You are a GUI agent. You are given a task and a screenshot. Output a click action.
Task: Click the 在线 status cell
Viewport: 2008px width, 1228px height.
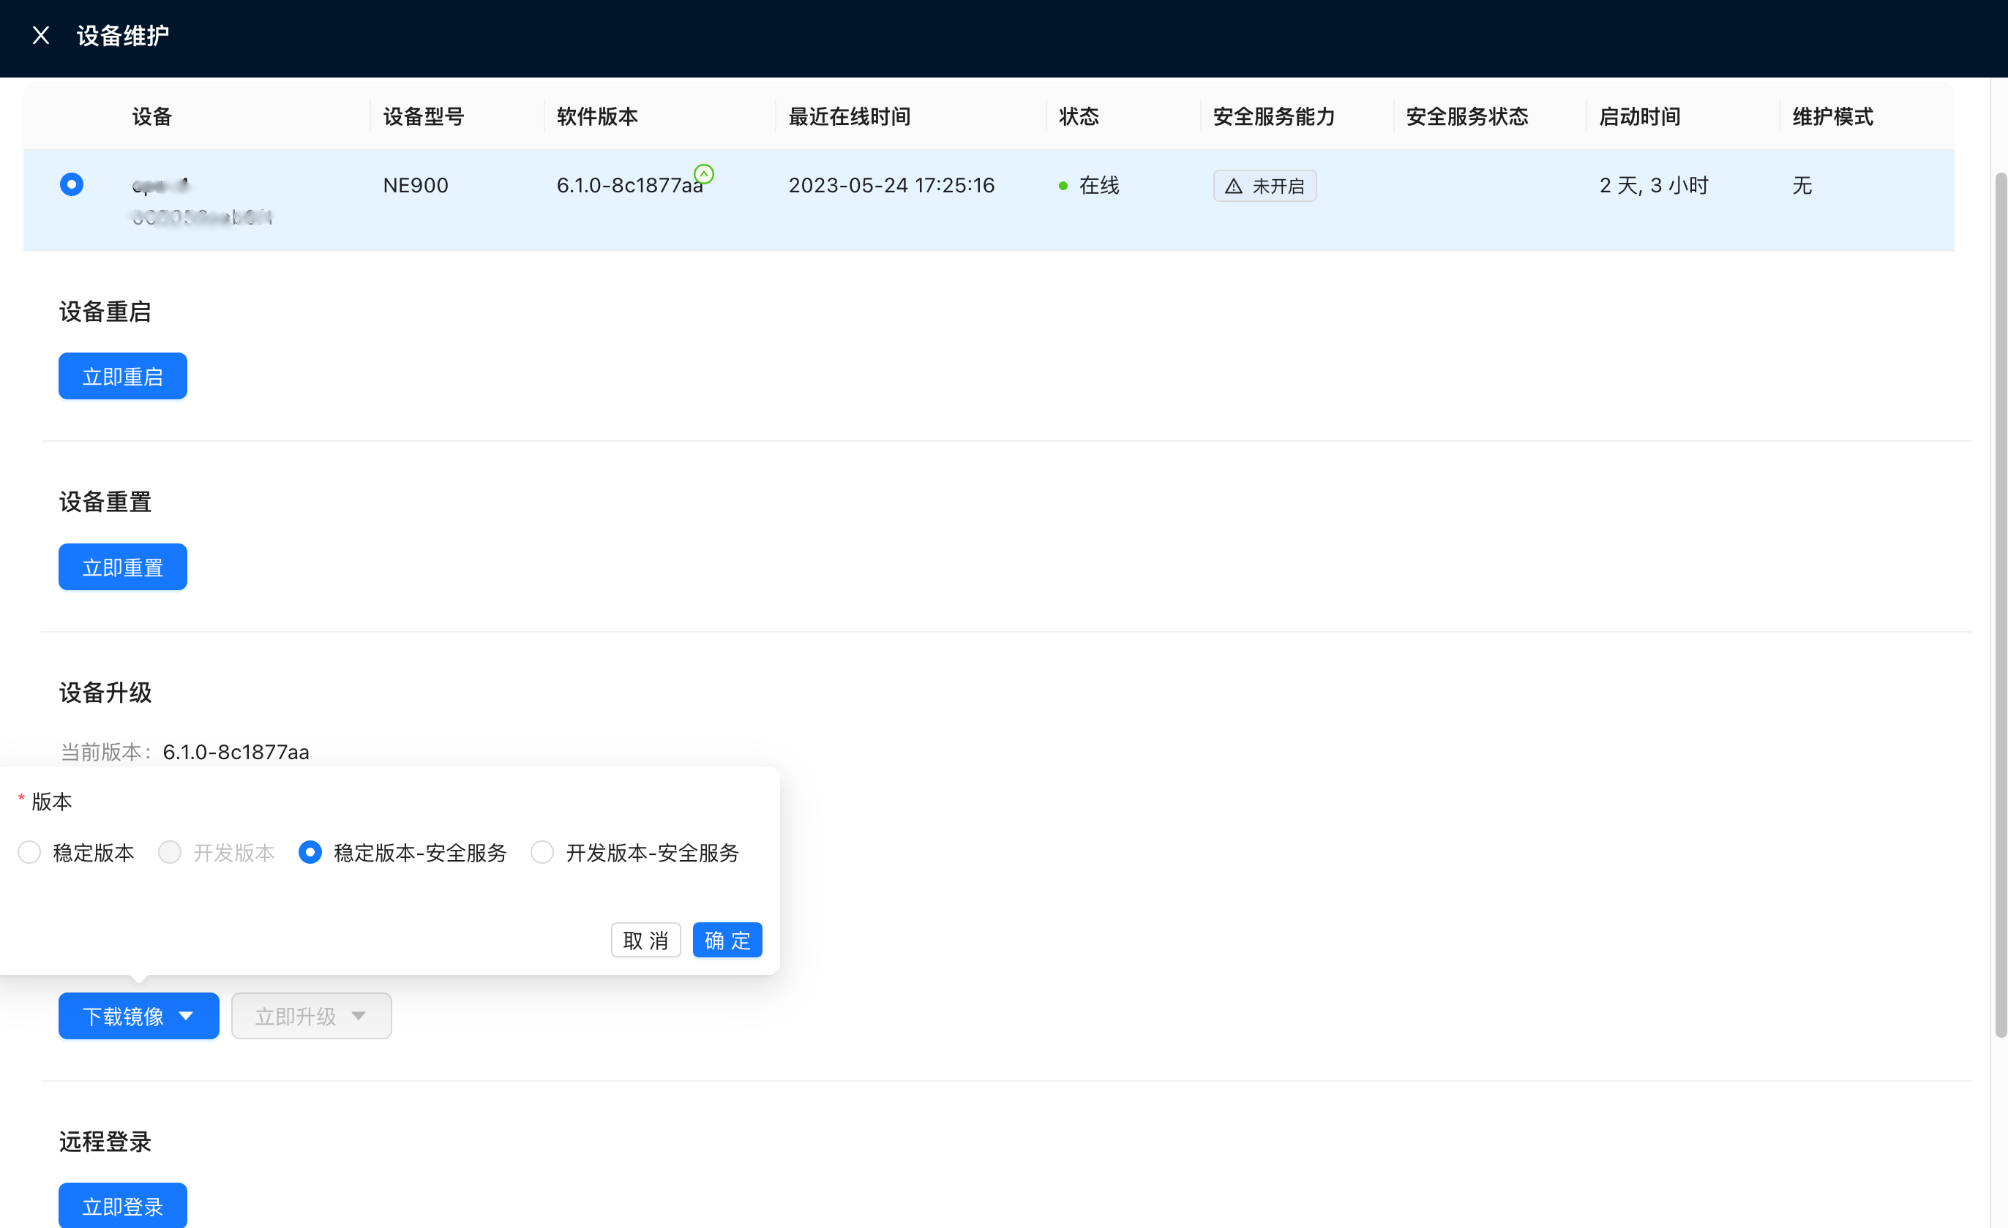[x=1090, y=185]
